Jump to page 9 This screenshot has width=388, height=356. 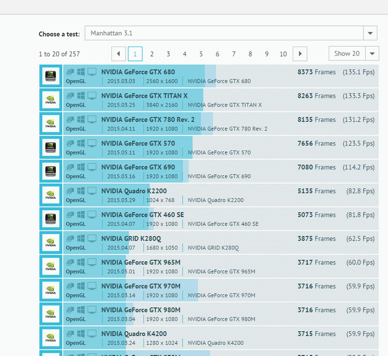(x=267, y=54)
